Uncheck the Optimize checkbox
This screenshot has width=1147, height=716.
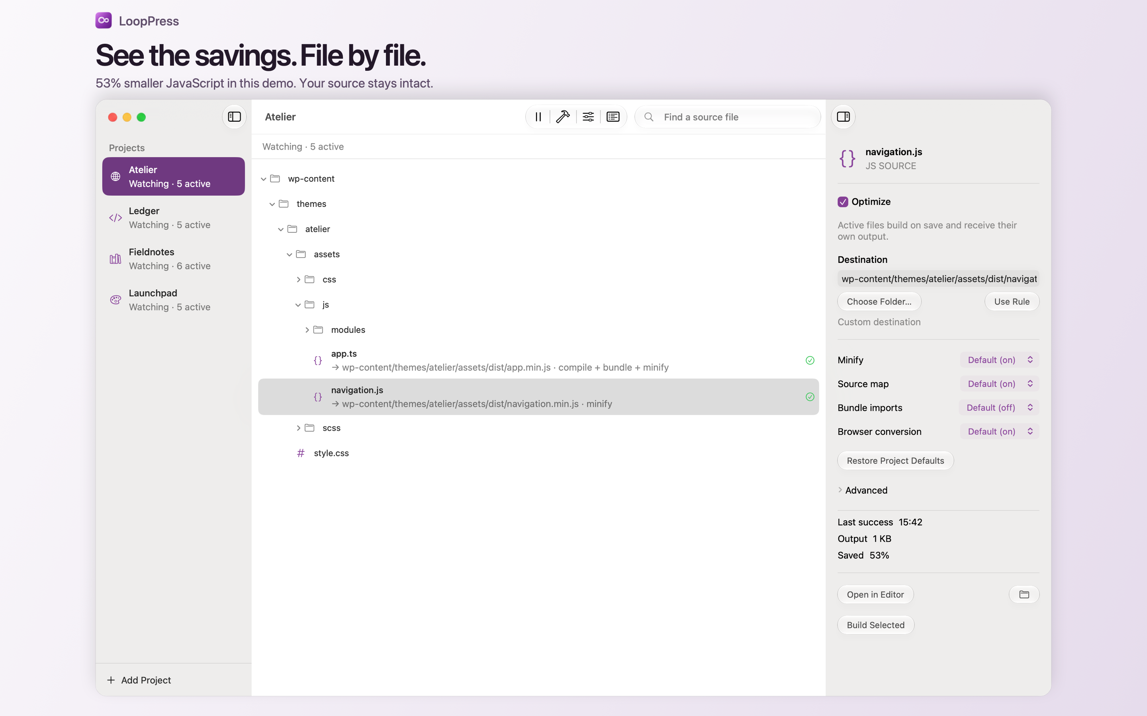pyautogui.click(x=843, y=202)
